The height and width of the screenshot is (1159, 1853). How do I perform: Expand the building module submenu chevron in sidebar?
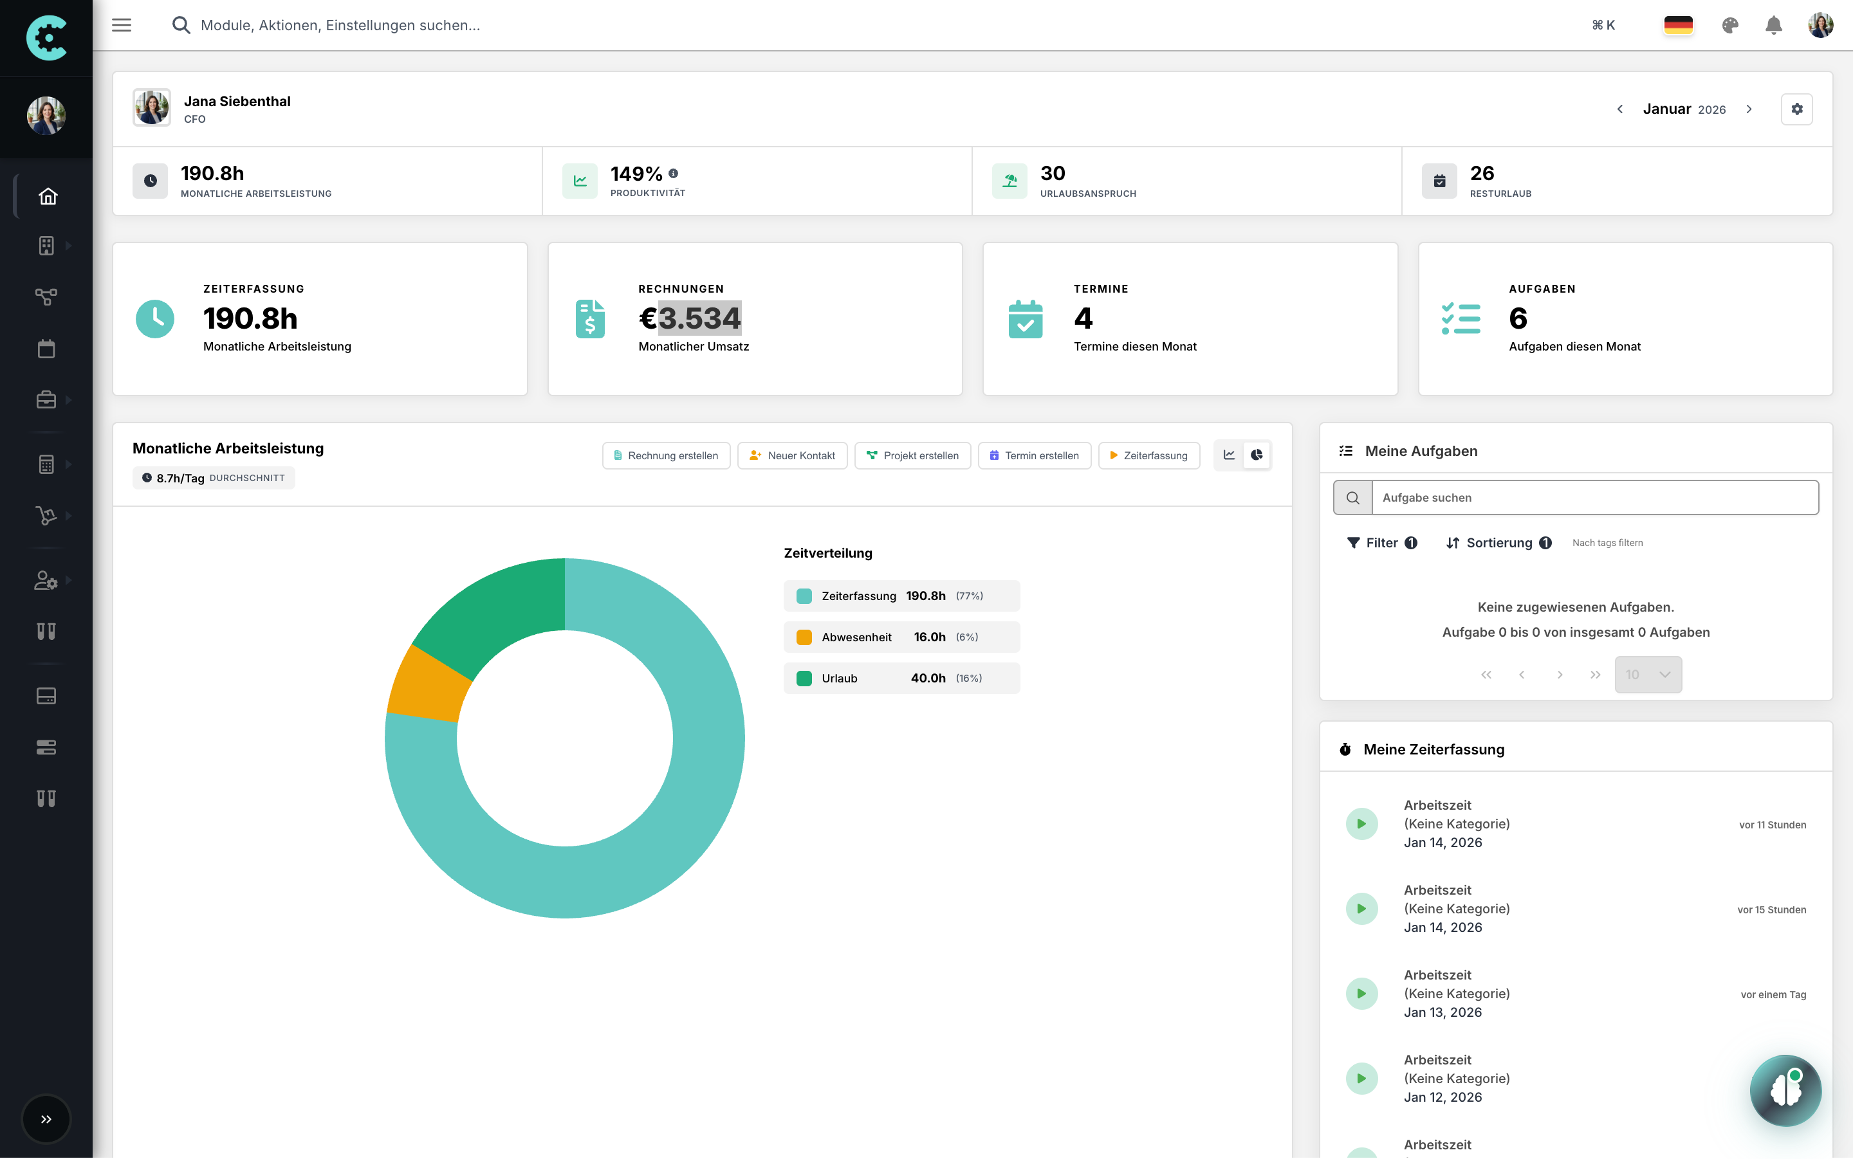coord(68,245)
